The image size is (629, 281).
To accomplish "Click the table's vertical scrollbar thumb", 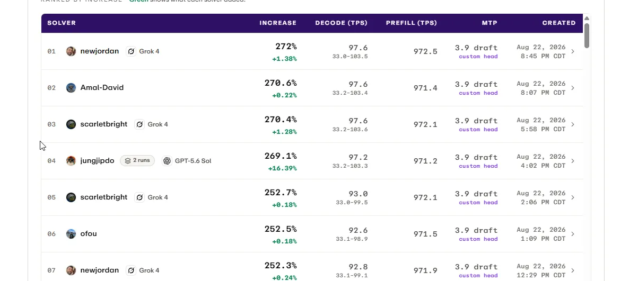I will pyautogui.click(x=587, y=35).
